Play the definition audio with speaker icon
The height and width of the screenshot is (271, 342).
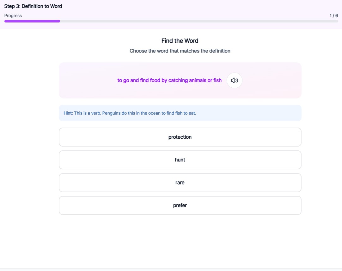point(234,80)
